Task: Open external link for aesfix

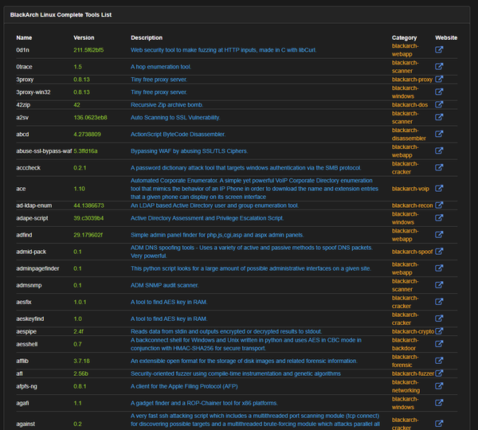Action: [439, 303]
